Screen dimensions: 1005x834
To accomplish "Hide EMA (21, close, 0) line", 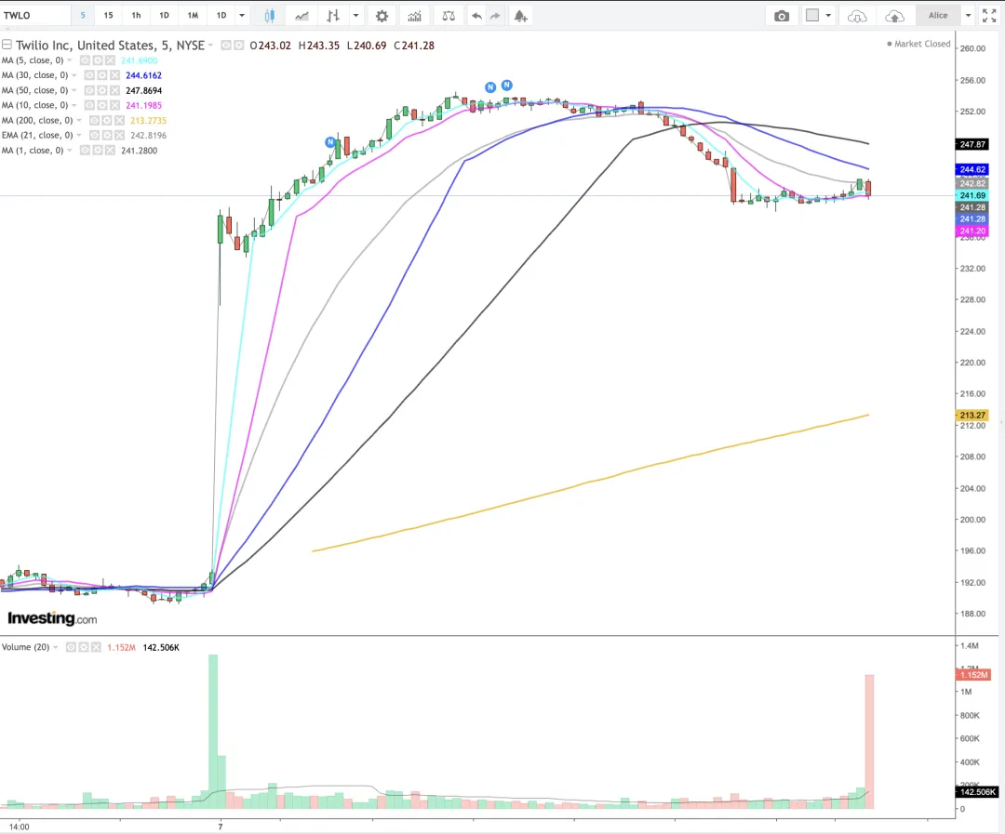I will (94, 135).
